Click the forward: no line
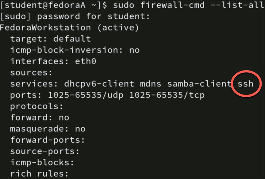 tap(39, 118)
